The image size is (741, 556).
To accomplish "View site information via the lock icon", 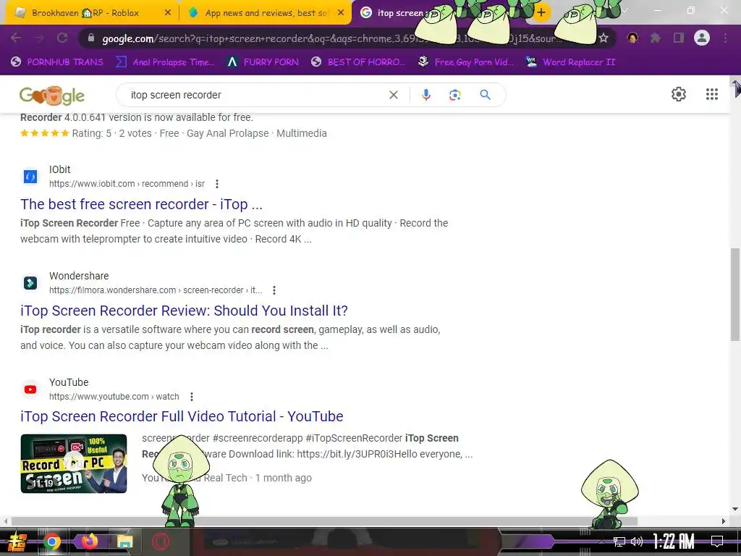I will [x=91, y=38].
